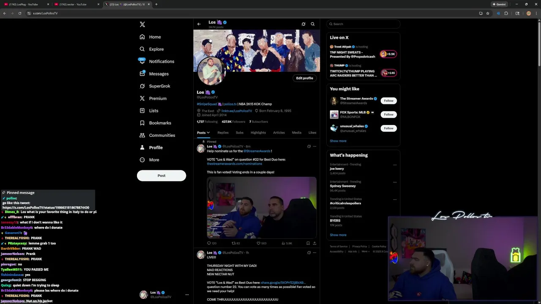541x304 pixels.
Task: Follow The Streamer Awards account
Action: (389, 100)
